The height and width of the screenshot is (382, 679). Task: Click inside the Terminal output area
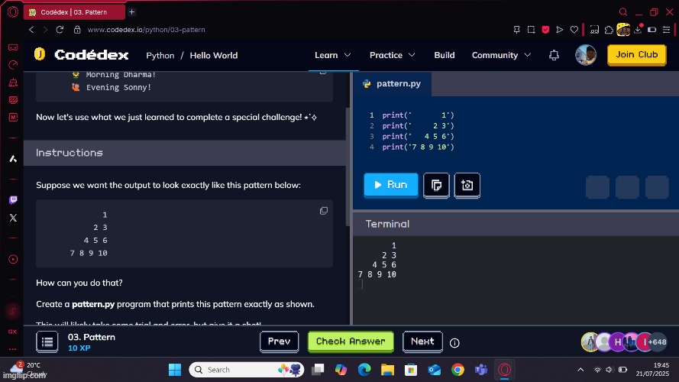tap(516, 280)
